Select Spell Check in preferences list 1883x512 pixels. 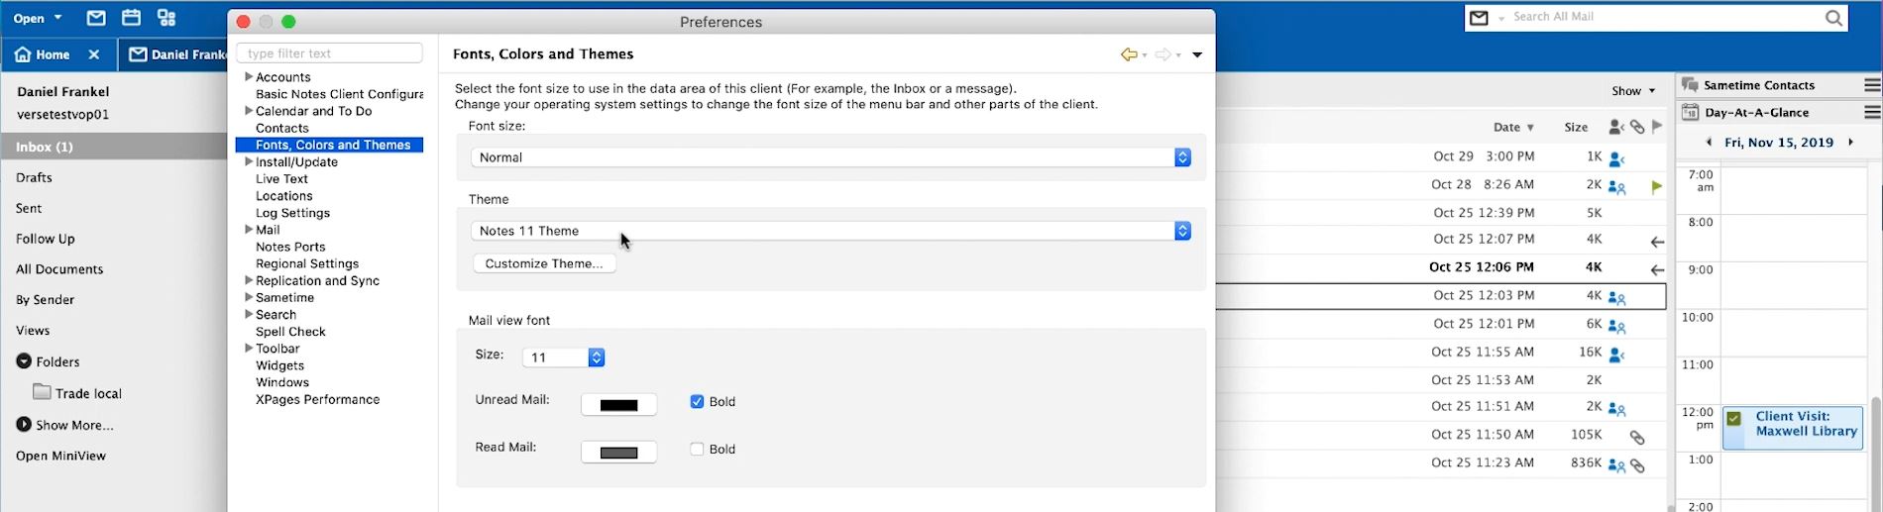coord(290,332)
